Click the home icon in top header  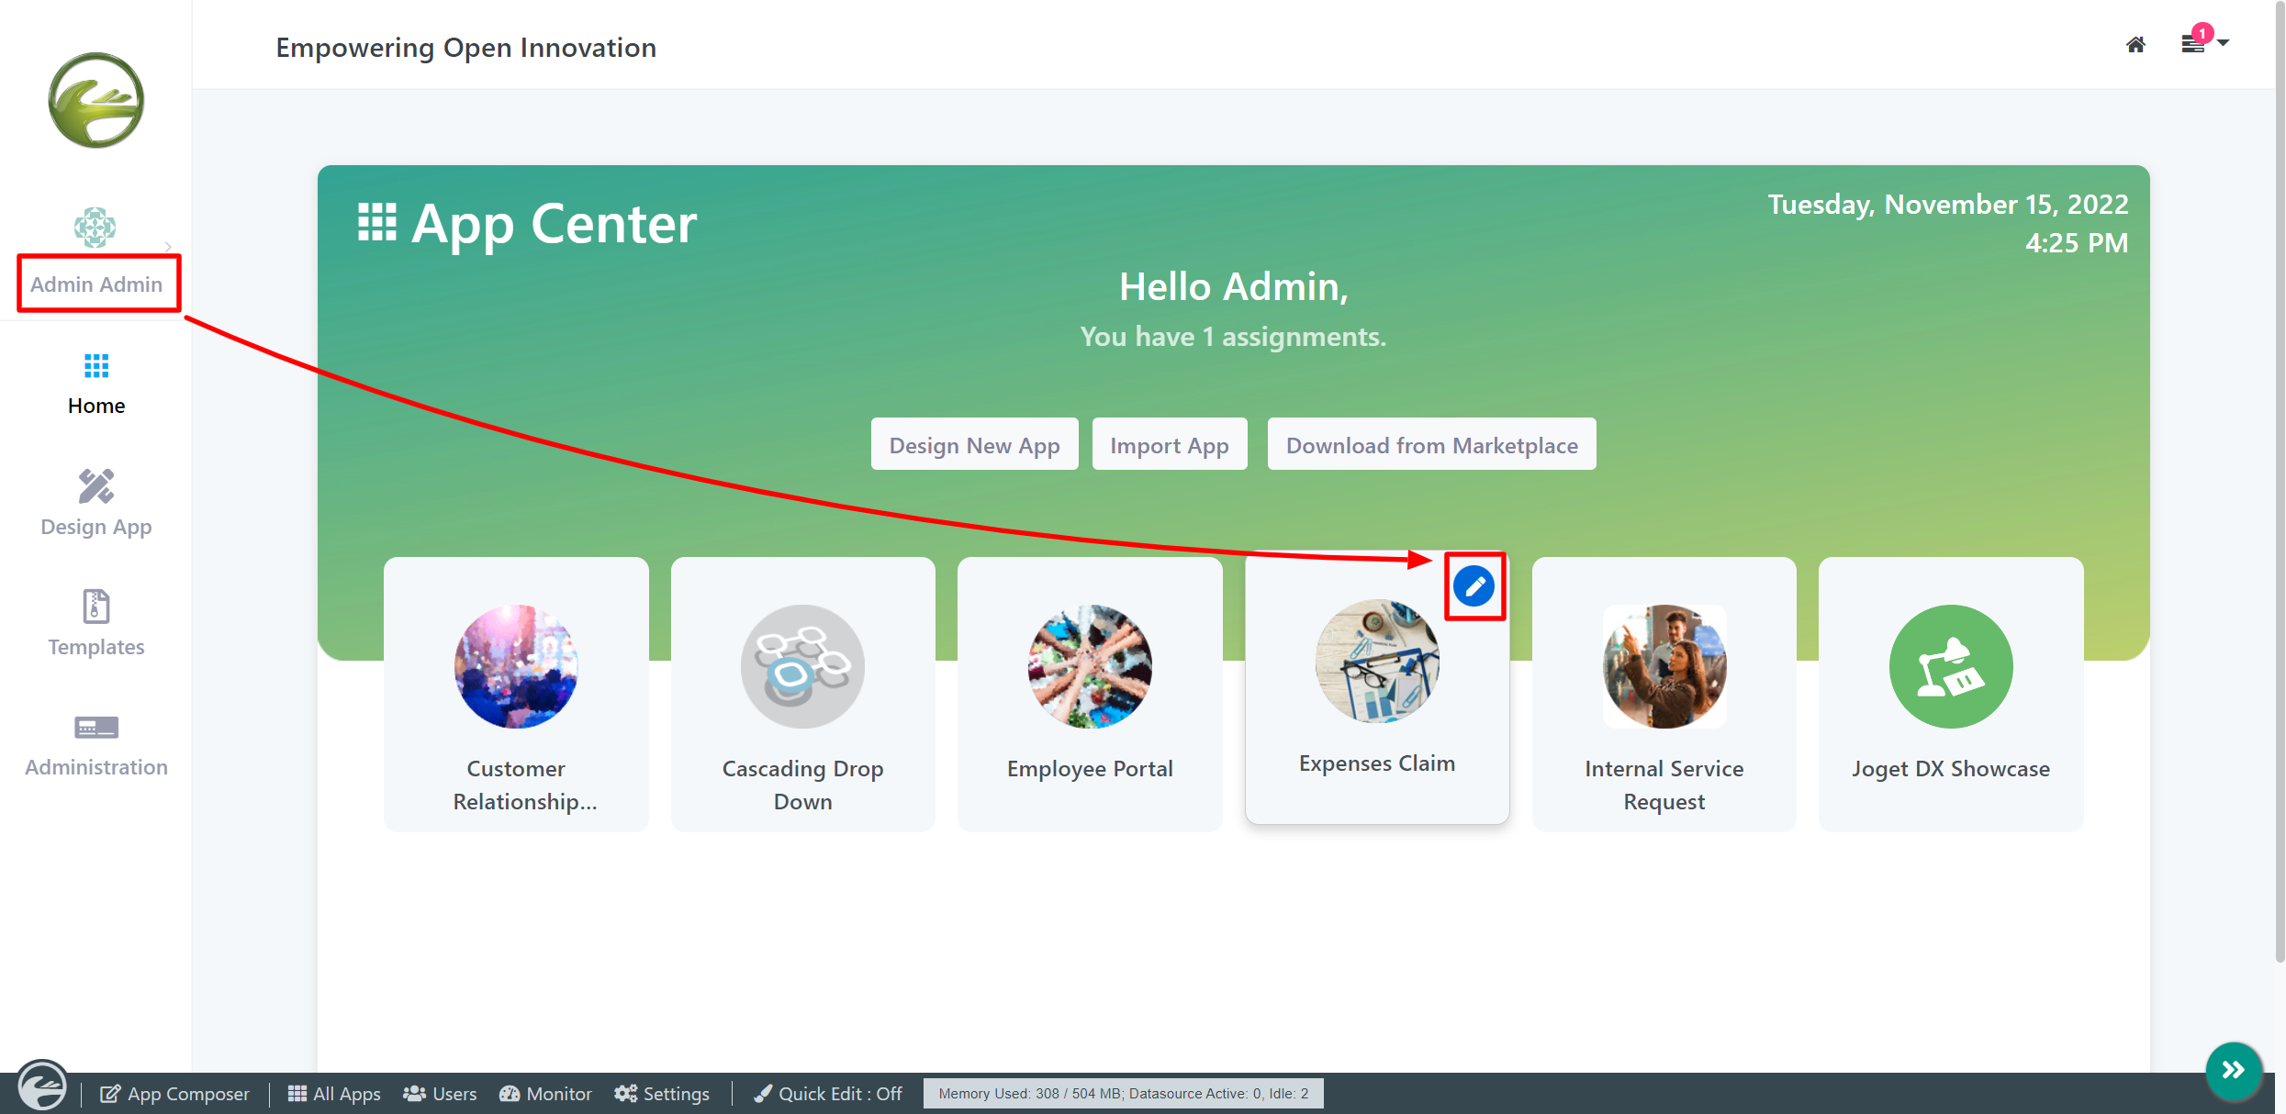(x=2135, y=45)
